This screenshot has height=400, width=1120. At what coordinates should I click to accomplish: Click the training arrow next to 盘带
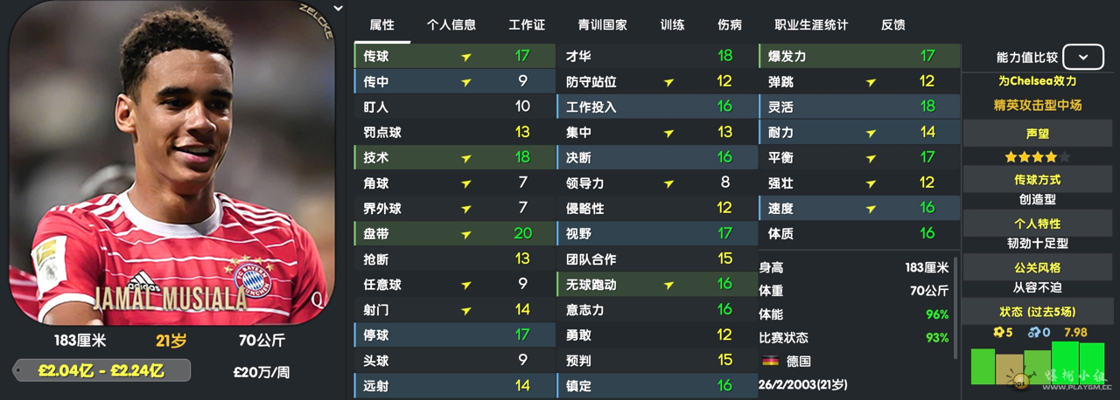[x=466, y=233]
